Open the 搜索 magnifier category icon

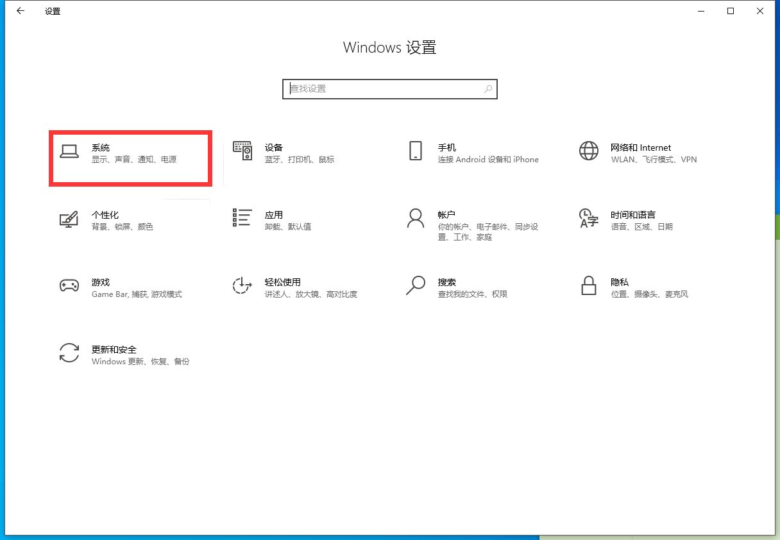pyautogui.click(x=416, y=285)
